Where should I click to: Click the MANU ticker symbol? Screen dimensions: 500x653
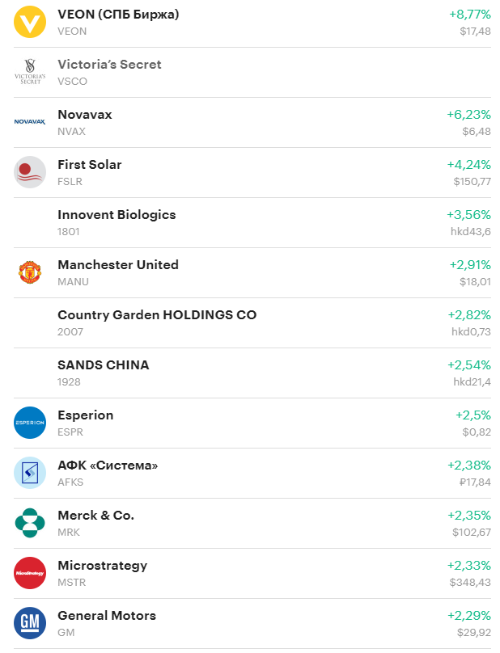(x=73, y=282)
